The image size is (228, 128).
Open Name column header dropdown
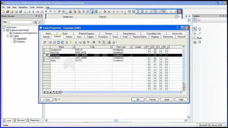[73, 47]
